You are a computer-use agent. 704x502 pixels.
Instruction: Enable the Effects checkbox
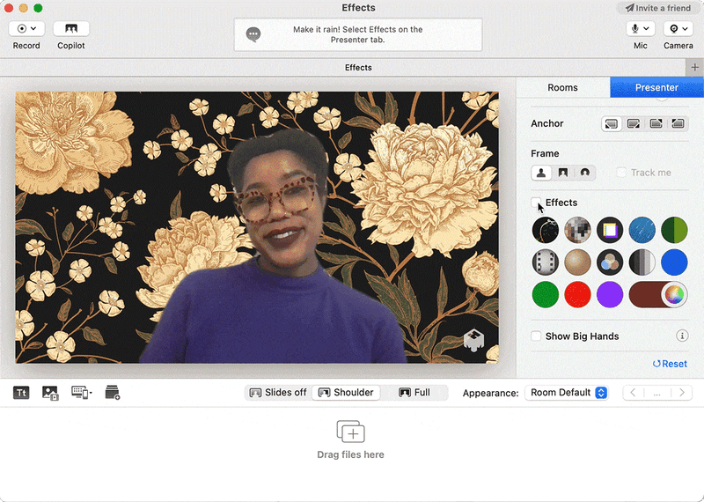coord(537,203)
